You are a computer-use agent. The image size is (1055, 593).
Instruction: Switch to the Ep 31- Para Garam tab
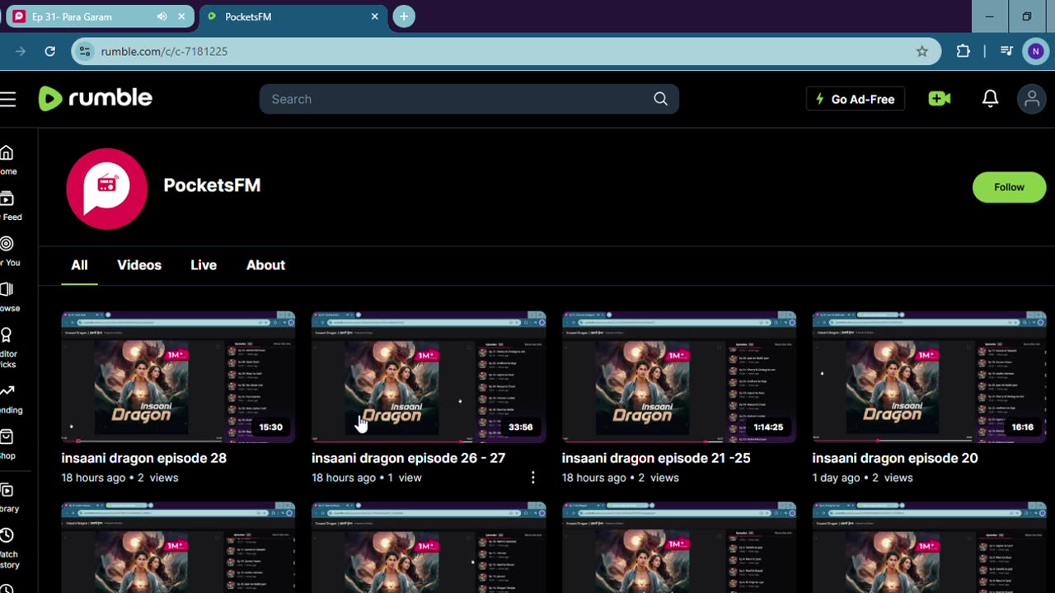point(98,16)
